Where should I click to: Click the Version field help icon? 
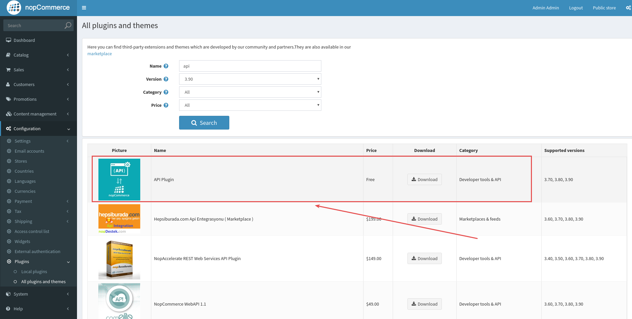[x=166, y=79]
